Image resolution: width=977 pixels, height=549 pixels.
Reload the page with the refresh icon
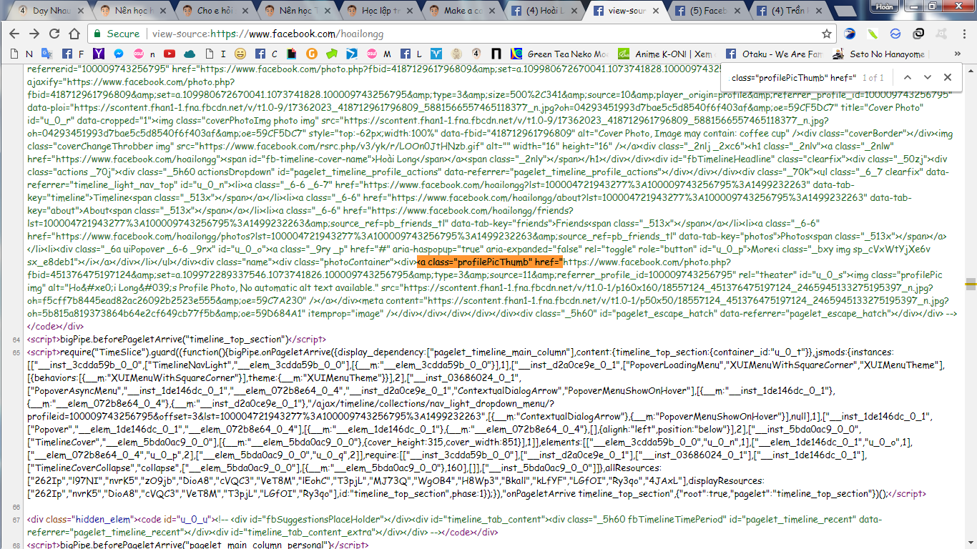tap(54, 34)
